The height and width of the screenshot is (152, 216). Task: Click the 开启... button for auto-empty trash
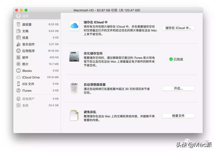point(178,88)
